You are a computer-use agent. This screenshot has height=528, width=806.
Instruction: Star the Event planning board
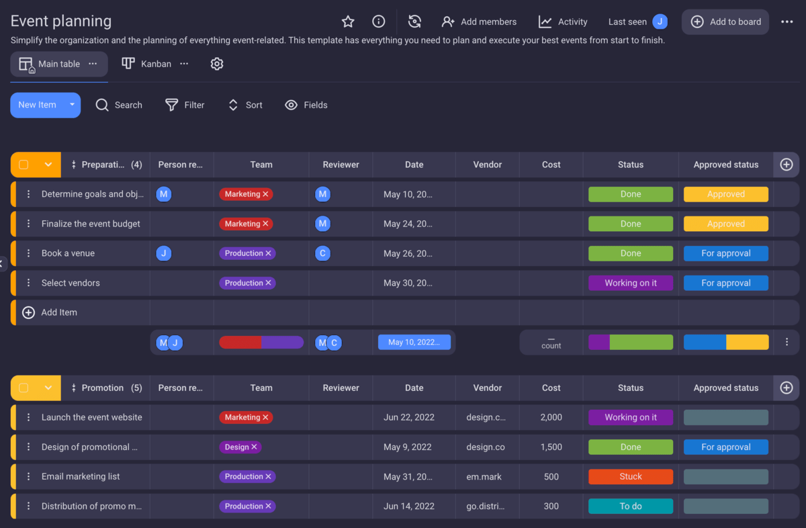347,21
